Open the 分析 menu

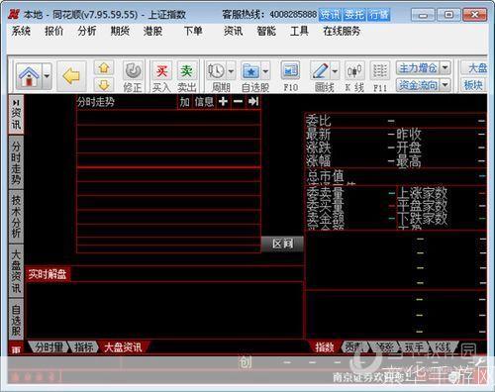tap(87, 31)
